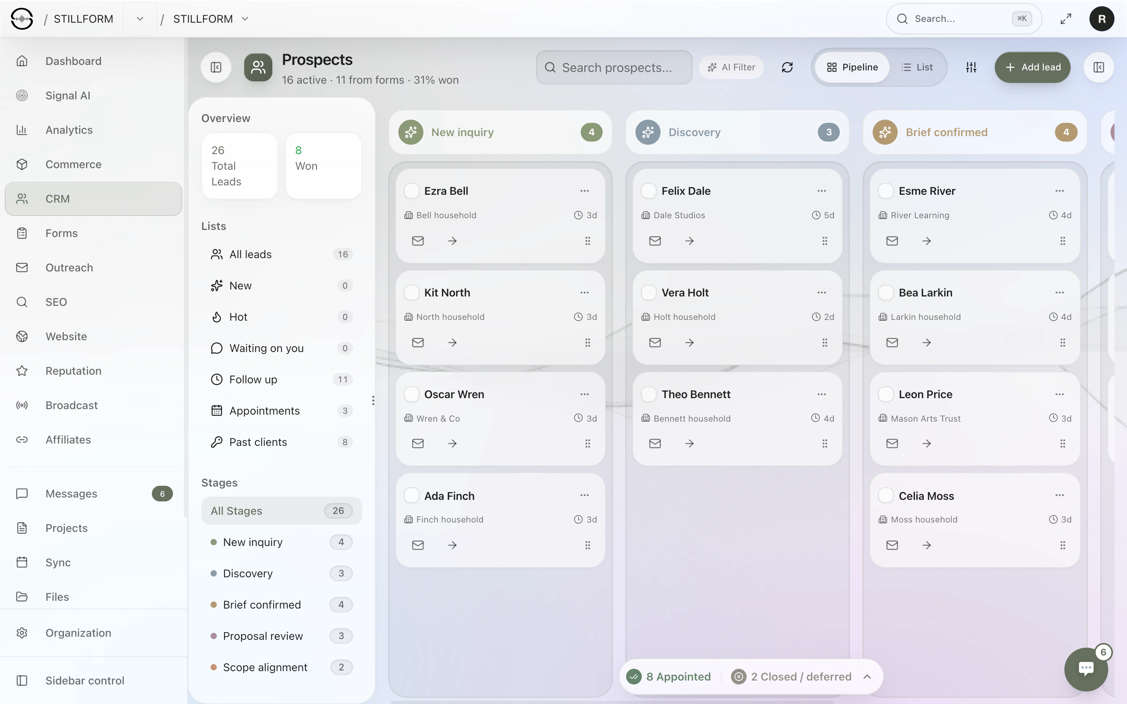Tick the Theo Bennett checkbox
Image resolution: width=1127 pixels, height=704 pixels.
pyautogui.click(x=648, y=394)
